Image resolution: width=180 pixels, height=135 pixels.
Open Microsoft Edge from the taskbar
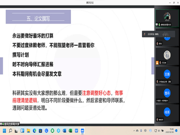[x=35, y=130]
